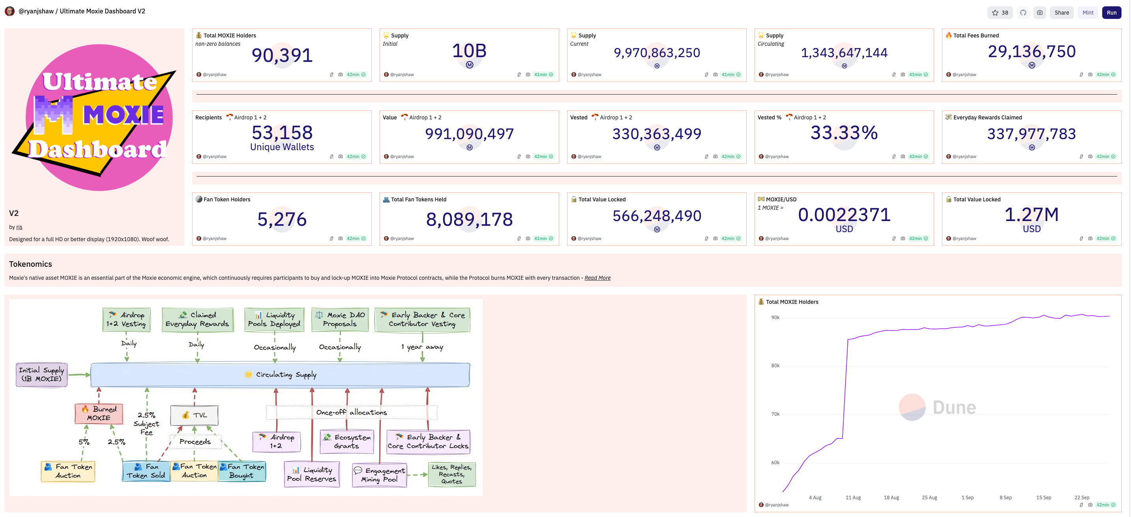Click camera icon on MOXIE/USD widget
This screenshot has height=517, width=1131.
903,238
